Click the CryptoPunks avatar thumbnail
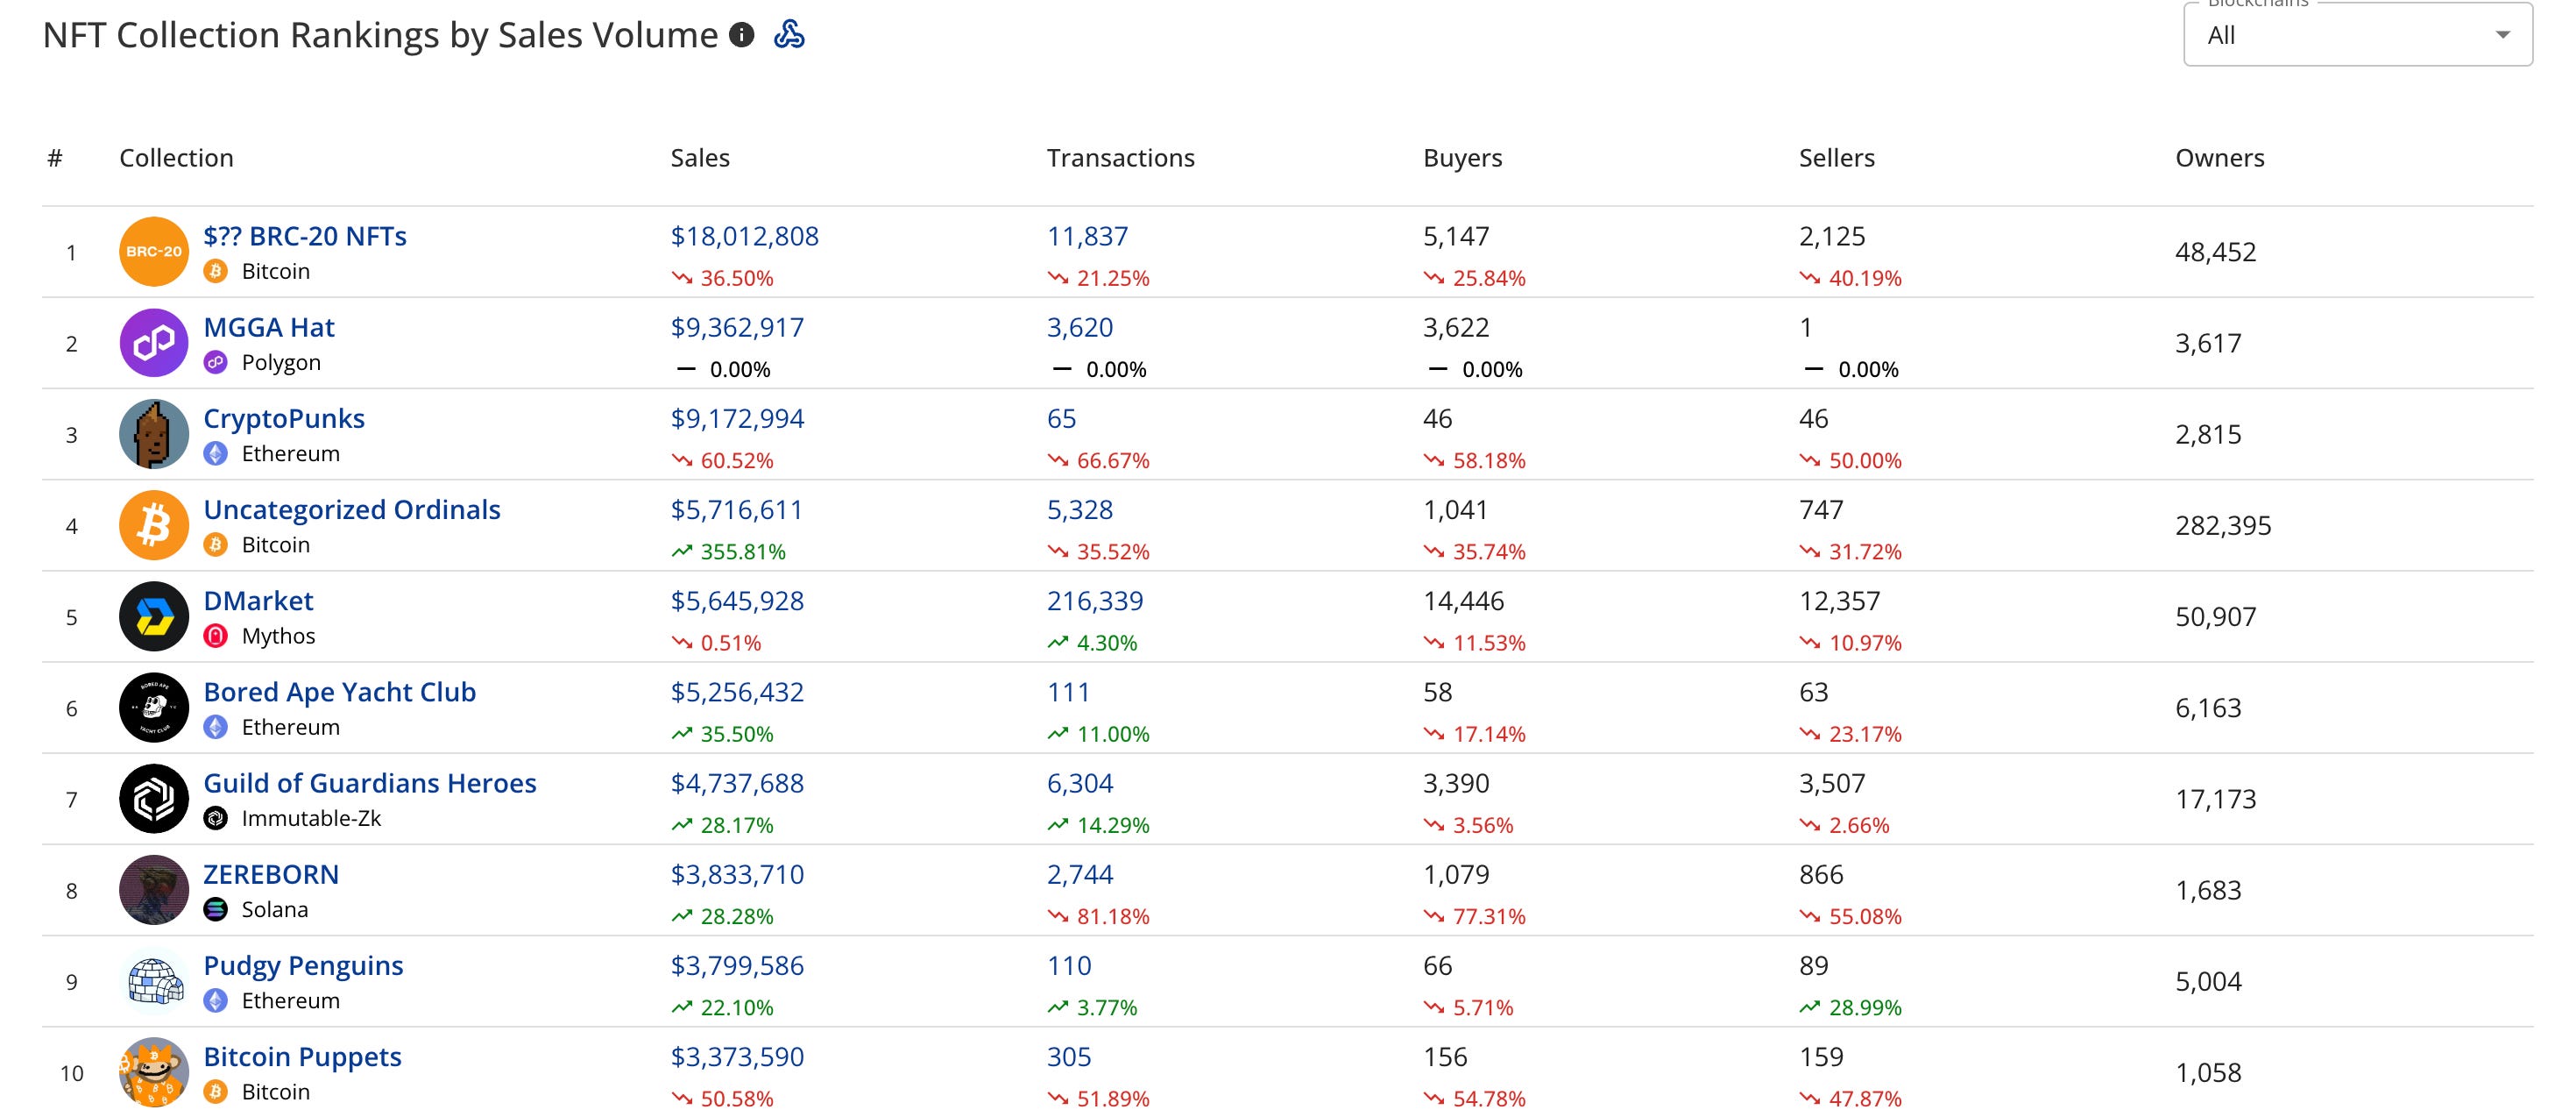The height and width of the screenshot is (1117, 2576). [154, 433]
